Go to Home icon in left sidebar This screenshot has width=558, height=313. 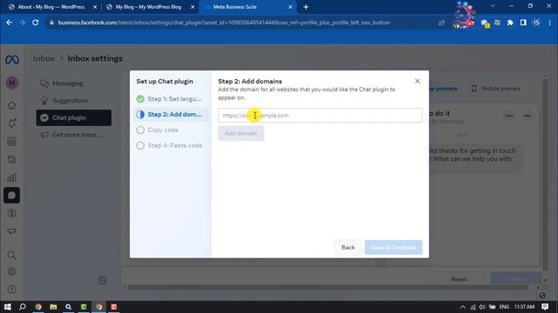[11, 105]
